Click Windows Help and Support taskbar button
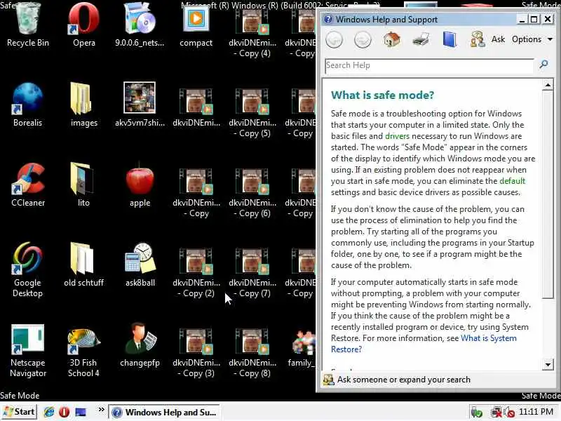The height and width of the screenshot is (421, 561). click(165, 413)
